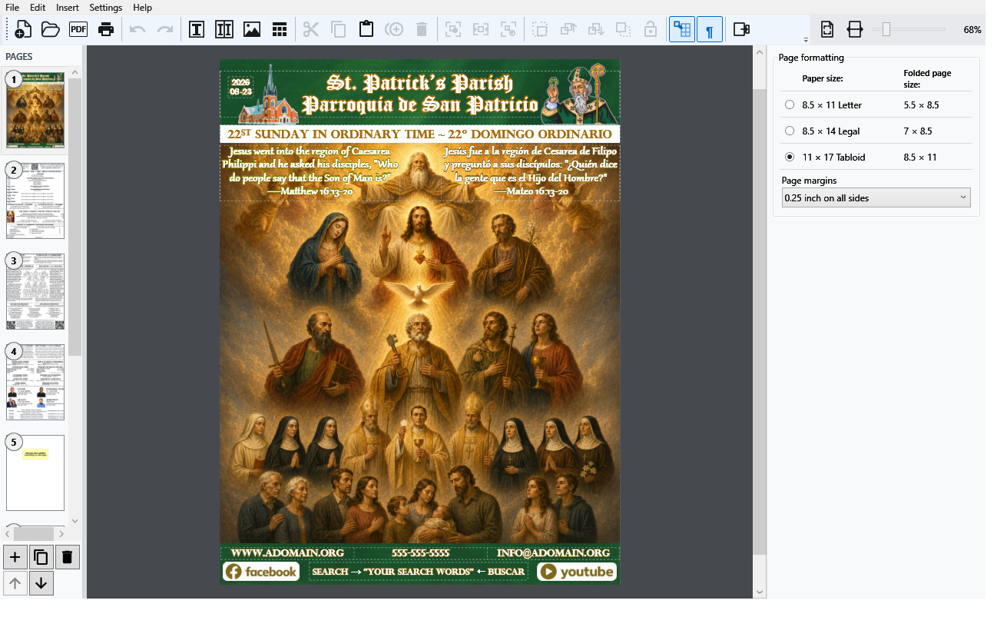Add a new page with the plus button
Screen dimensions: 997x627
[x=15, y=557]
